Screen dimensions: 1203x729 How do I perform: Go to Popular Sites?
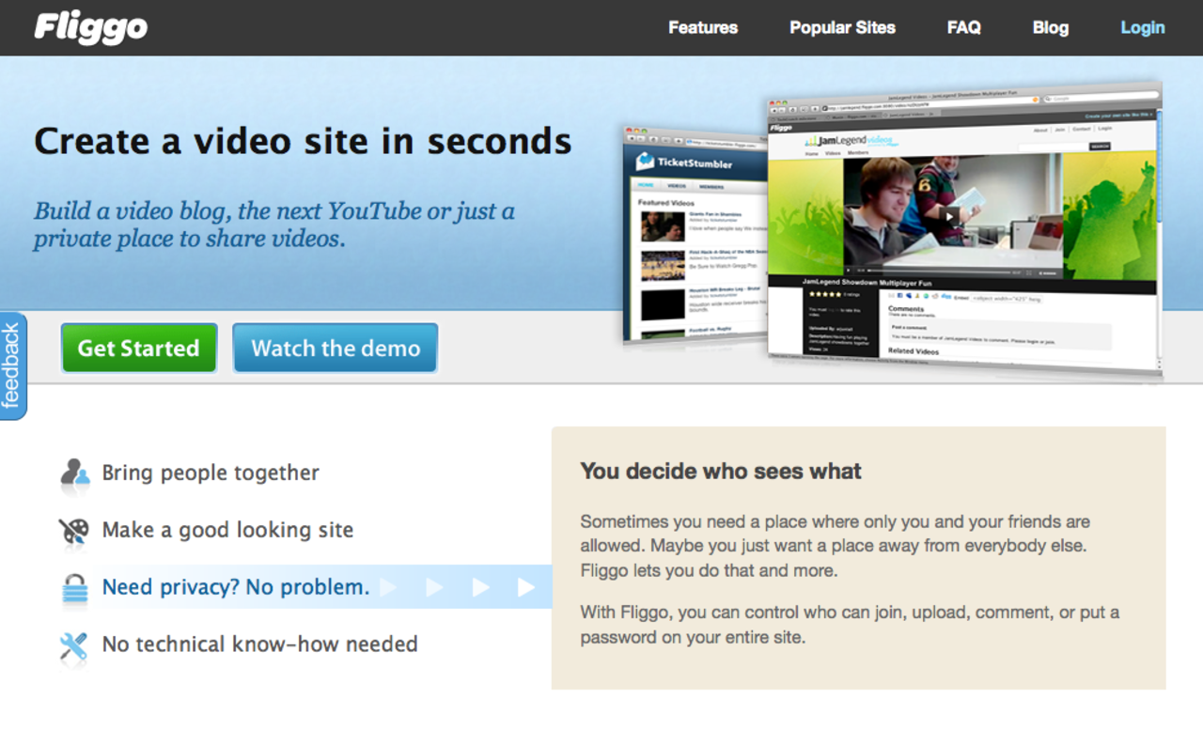coord(842,27)
